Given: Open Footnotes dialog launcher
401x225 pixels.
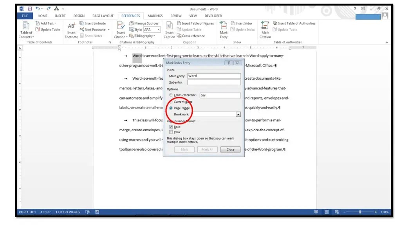Looking at the screenshot, I should click(110, 42).
